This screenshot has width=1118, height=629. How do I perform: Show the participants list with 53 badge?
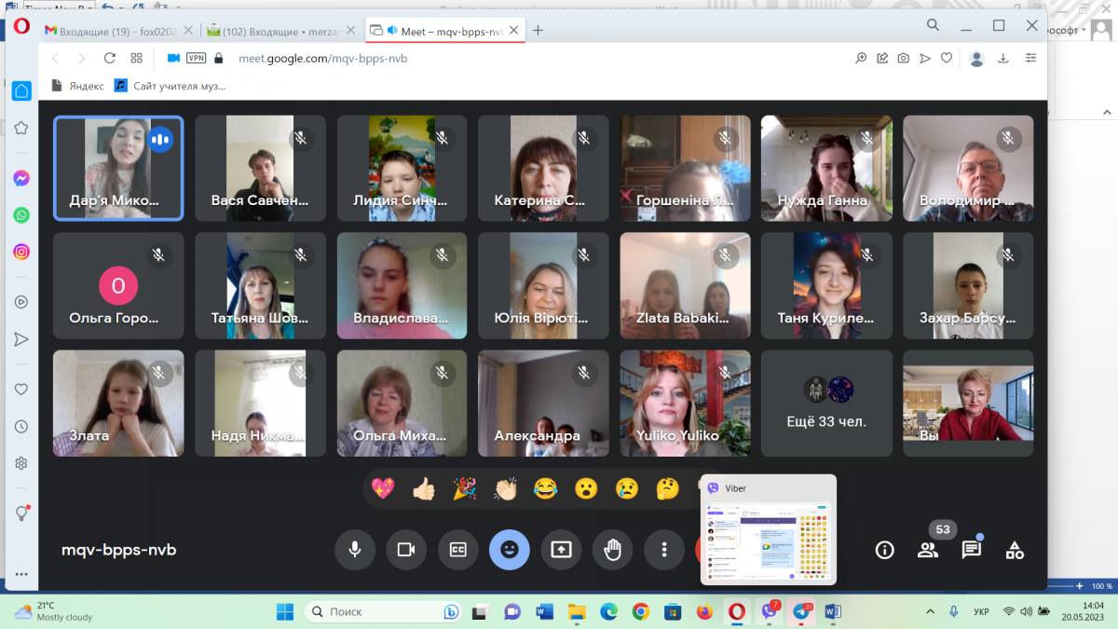pyautogui.click(x=928, y=550)
